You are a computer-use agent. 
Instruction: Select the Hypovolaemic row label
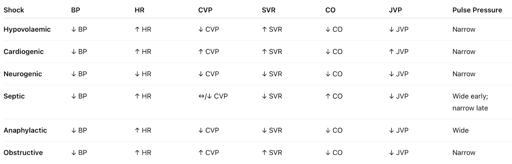click(x=27, y=29)
